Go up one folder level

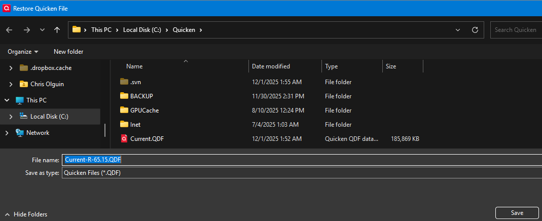(57, 30)
